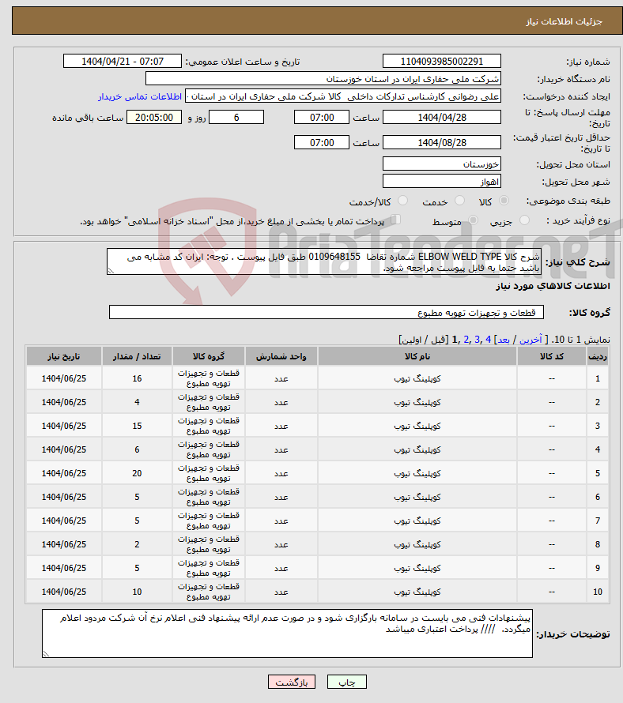Screen dimensions: 623x703
Task: Click row number 8 cell
Action: coord(598,544)
